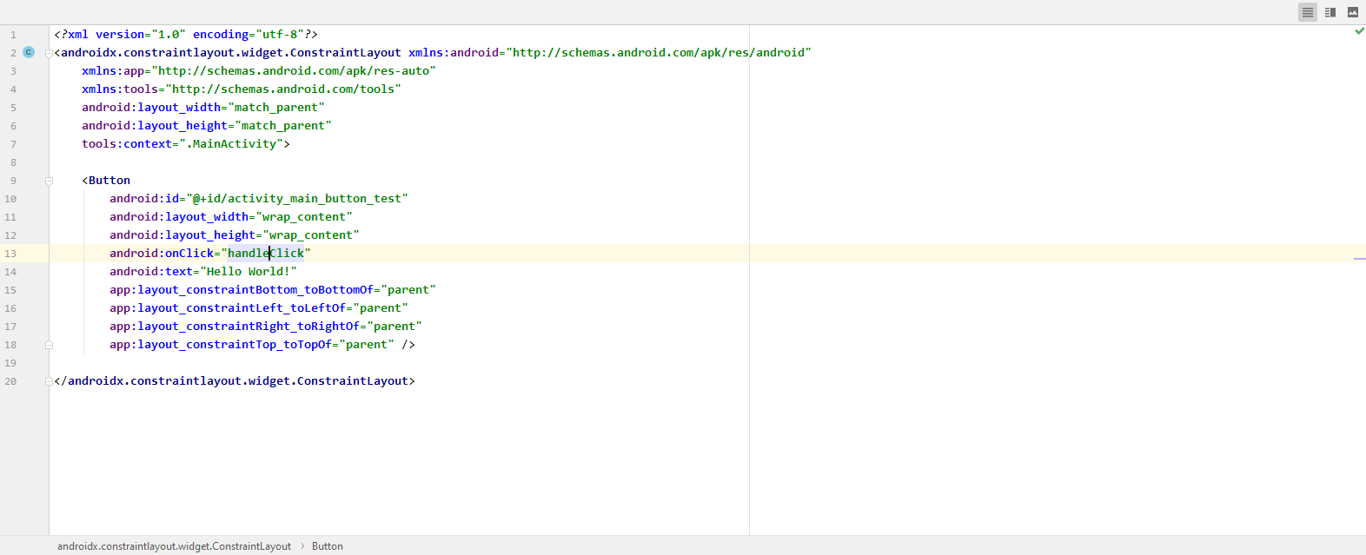Collapse the Button element on line 9
Image resolution: width=1366 pixels, height=555 pixels.
point(49,181)
